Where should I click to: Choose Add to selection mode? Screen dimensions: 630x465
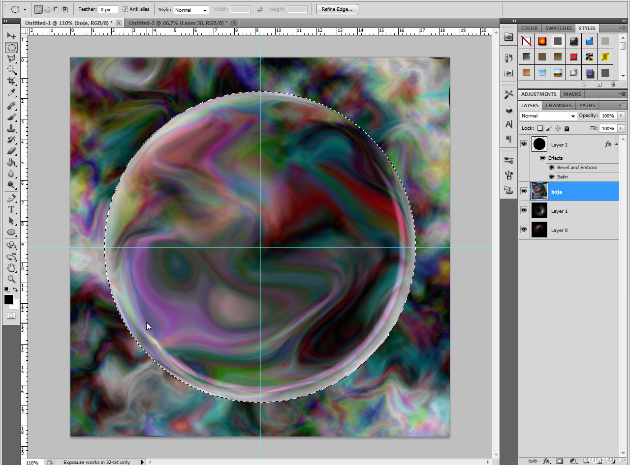tap(47, 9)
